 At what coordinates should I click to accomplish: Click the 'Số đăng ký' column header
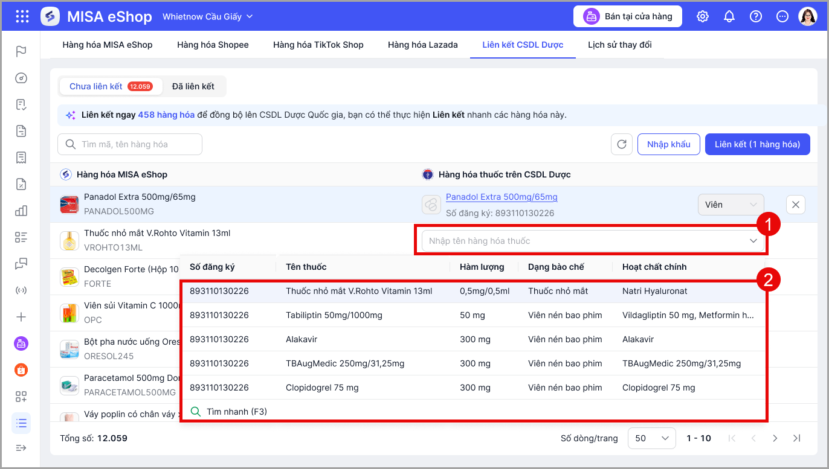[x=212, y=267]
